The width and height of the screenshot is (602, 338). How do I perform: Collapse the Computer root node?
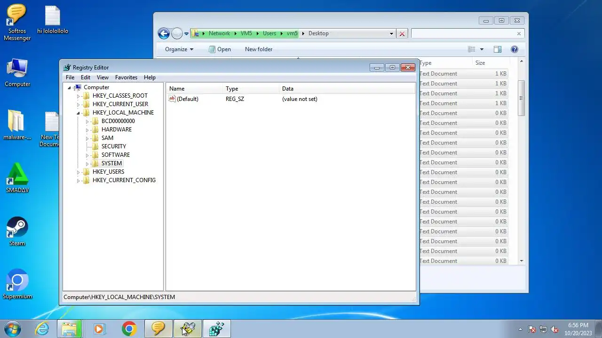69,88
